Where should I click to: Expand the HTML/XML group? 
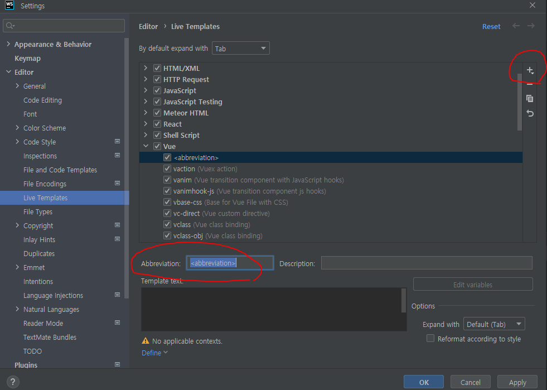point(146,68)
